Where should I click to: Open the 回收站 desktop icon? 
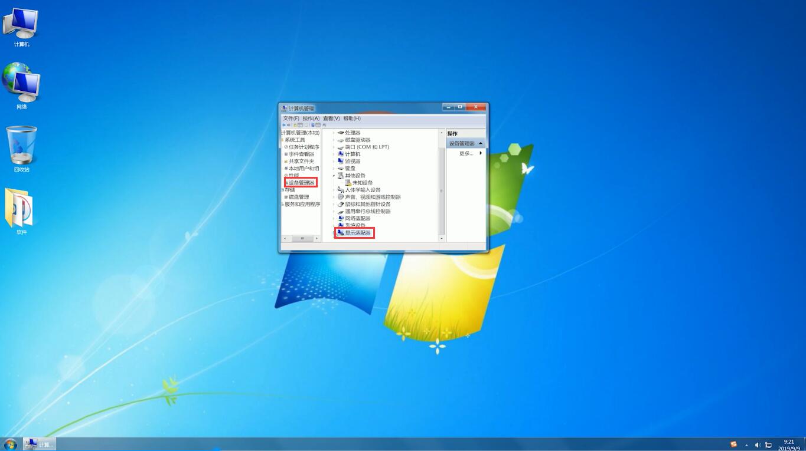(x=21, y=149)
